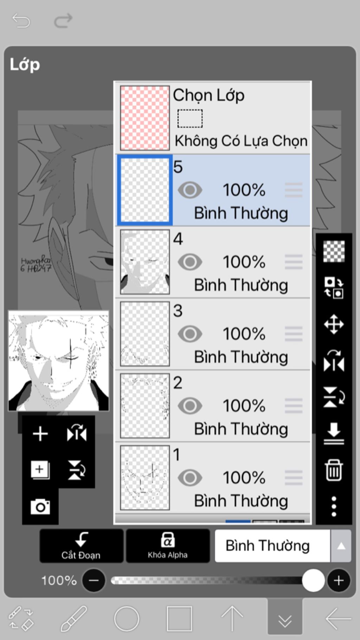Viewport: 360px width, 640px height.
Task: Open the Bình Thường blend mode dropdown arrow
Action: tap(341, 546)
